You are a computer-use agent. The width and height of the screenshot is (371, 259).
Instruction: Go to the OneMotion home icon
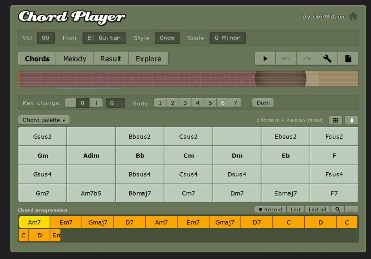coord(353,17)
